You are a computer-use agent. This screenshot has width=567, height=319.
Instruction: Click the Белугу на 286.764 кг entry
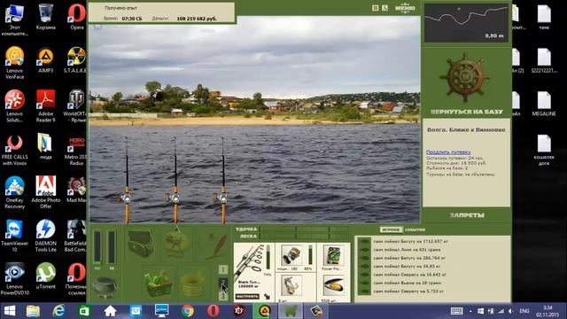409,258
